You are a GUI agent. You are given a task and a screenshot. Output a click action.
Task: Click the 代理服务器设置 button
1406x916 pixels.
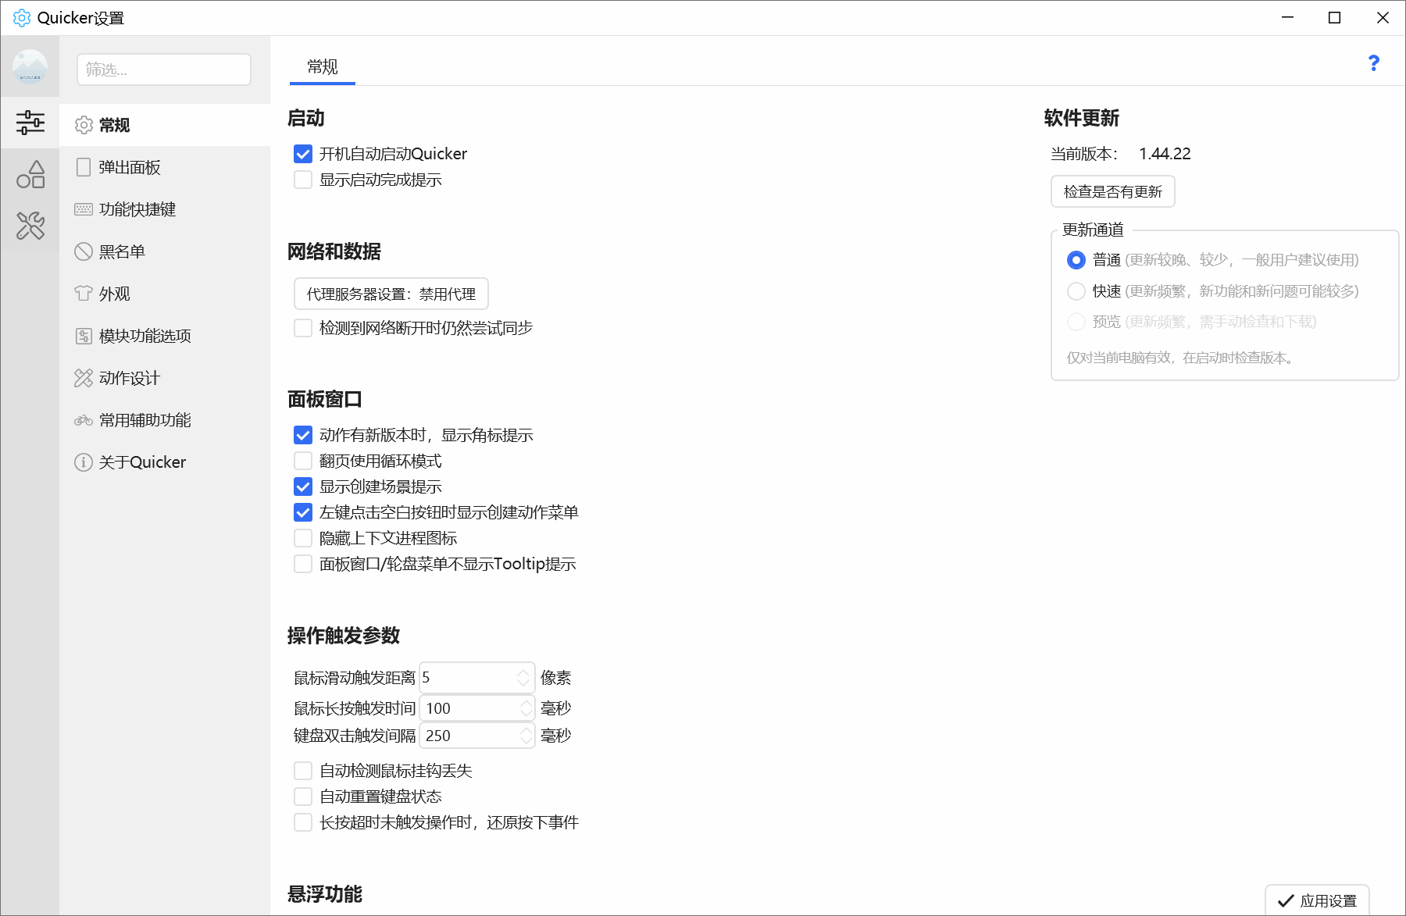coord(391,294)
